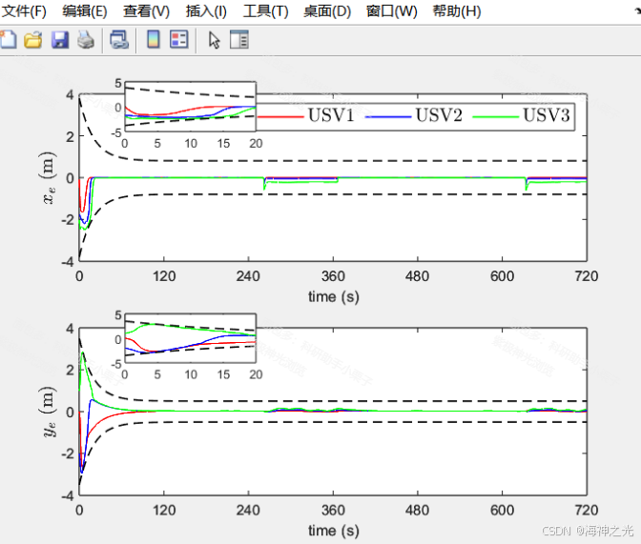641x544 pixels.
Task: Open the 编辑(E) menu
Action: point(85,11)
